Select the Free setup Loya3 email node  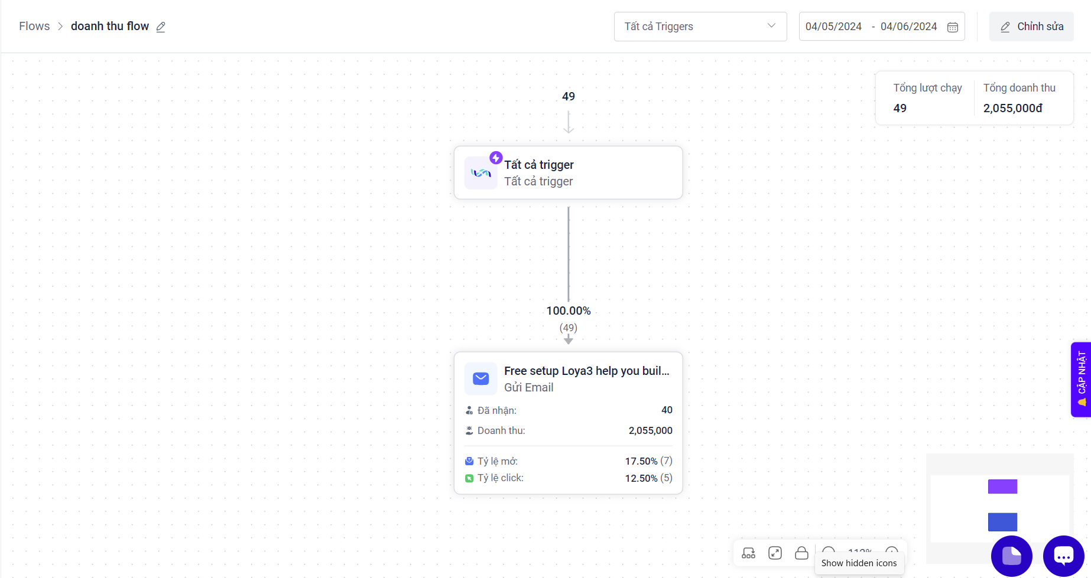pos(567,379)
